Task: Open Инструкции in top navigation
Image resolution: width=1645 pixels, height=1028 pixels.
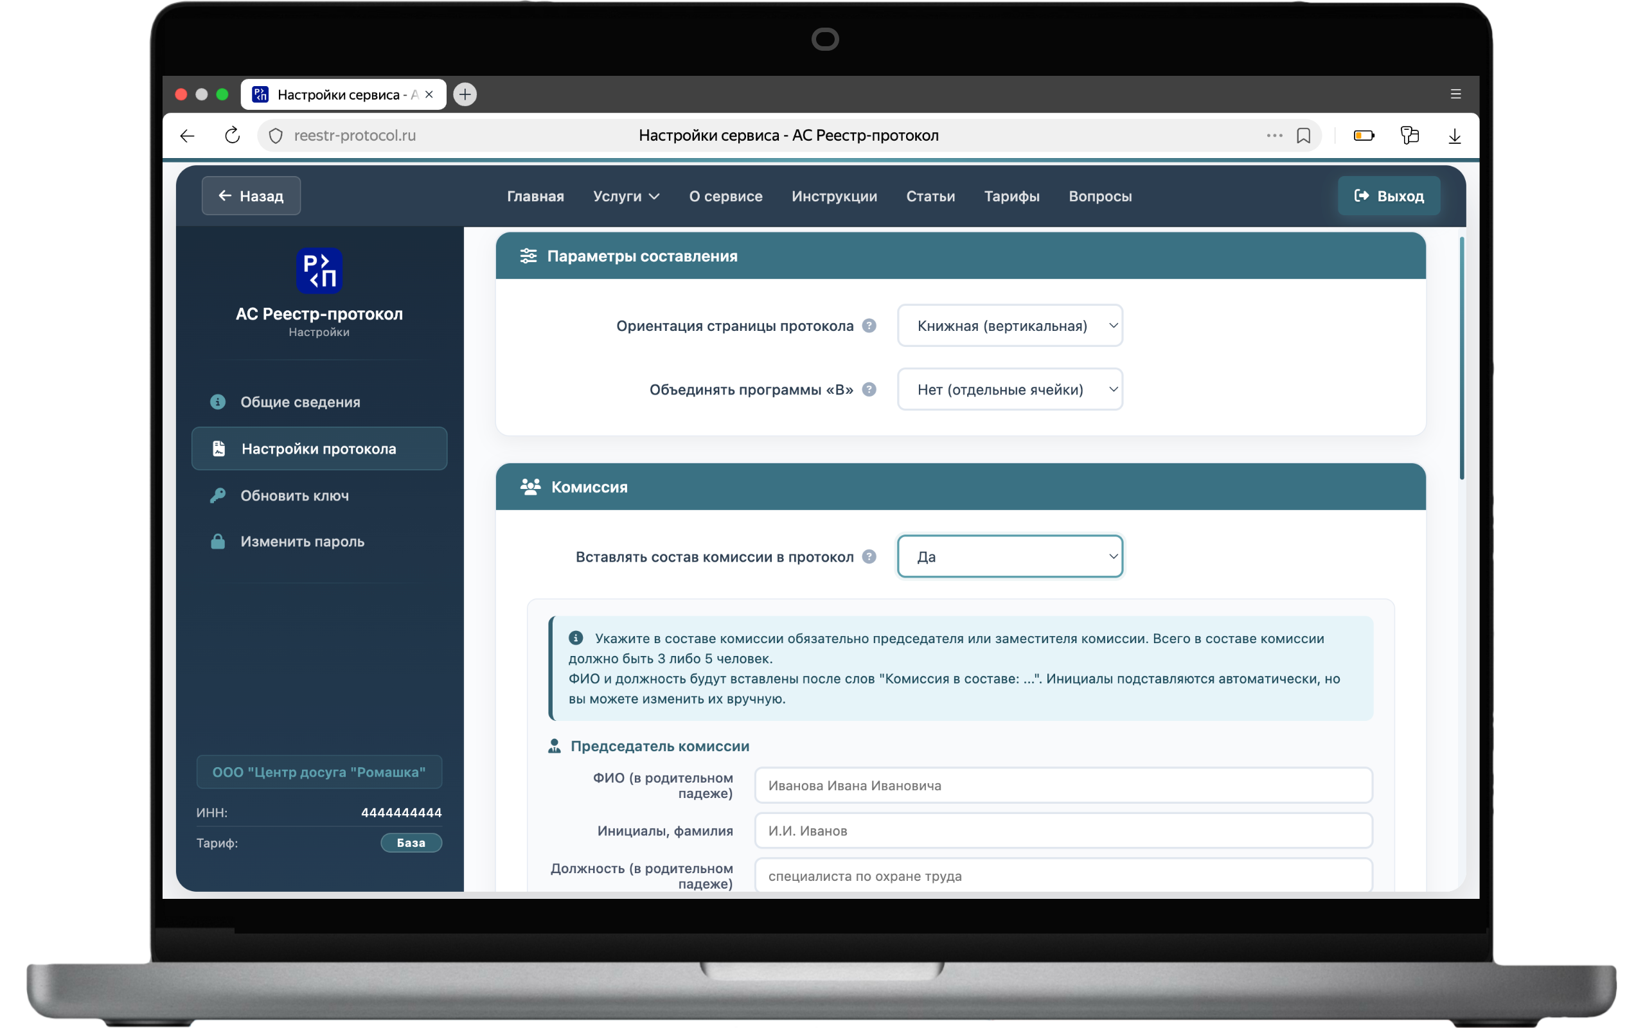Action: point(834,197)
